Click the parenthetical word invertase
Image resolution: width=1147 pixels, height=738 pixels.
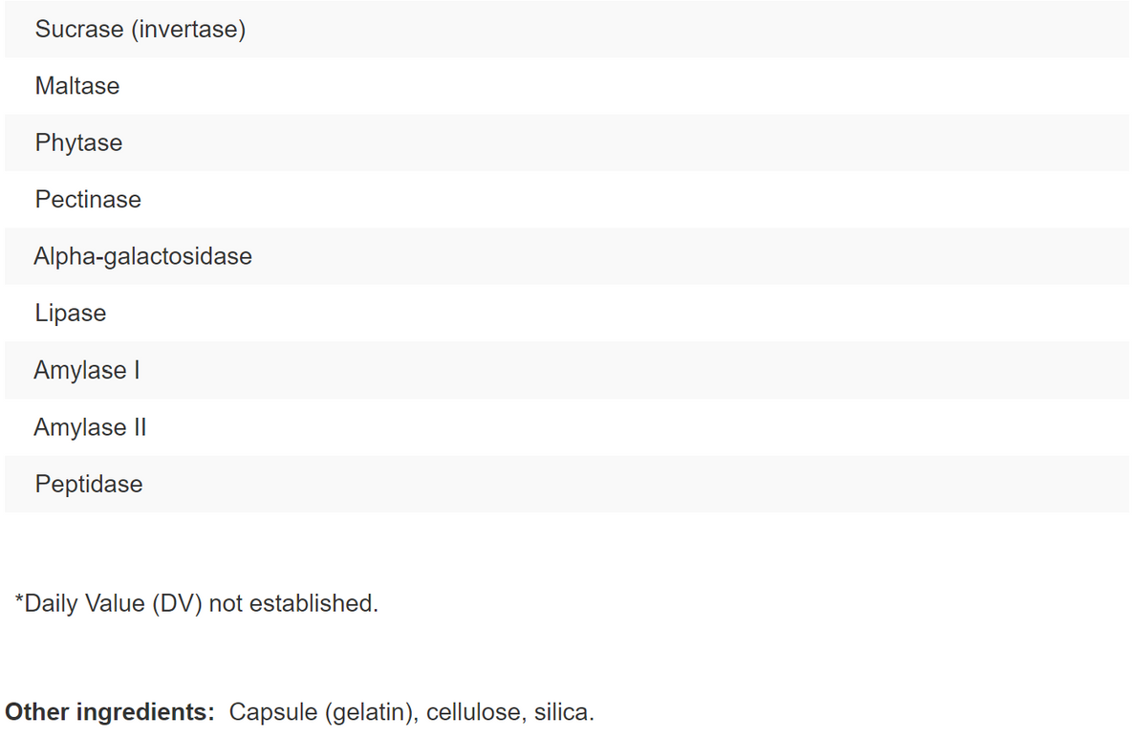coord(188,30)
